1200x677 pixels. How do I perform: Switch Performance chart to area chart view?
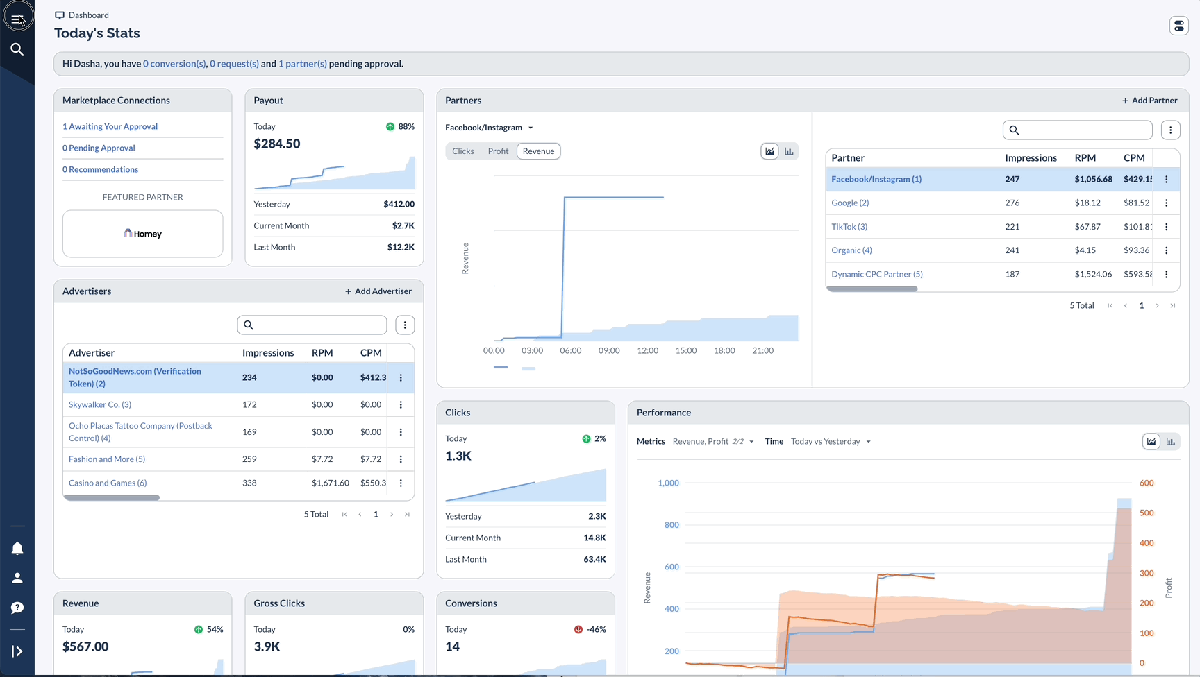[1151, 441]
